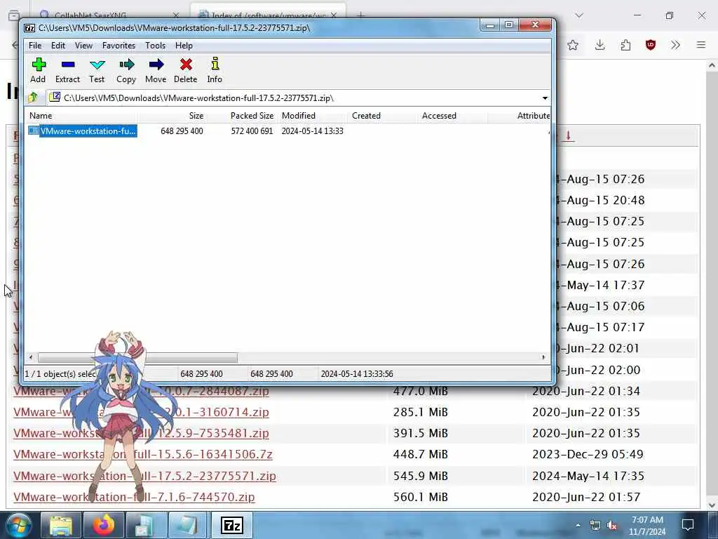Open VMware-workstation-full-17.5.2-23775571.zip link
718x539 pixels.
(x=144, y=476)
